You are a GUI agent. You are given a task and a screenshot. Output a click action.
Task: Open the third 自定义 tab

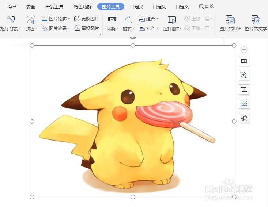[182, 7]
